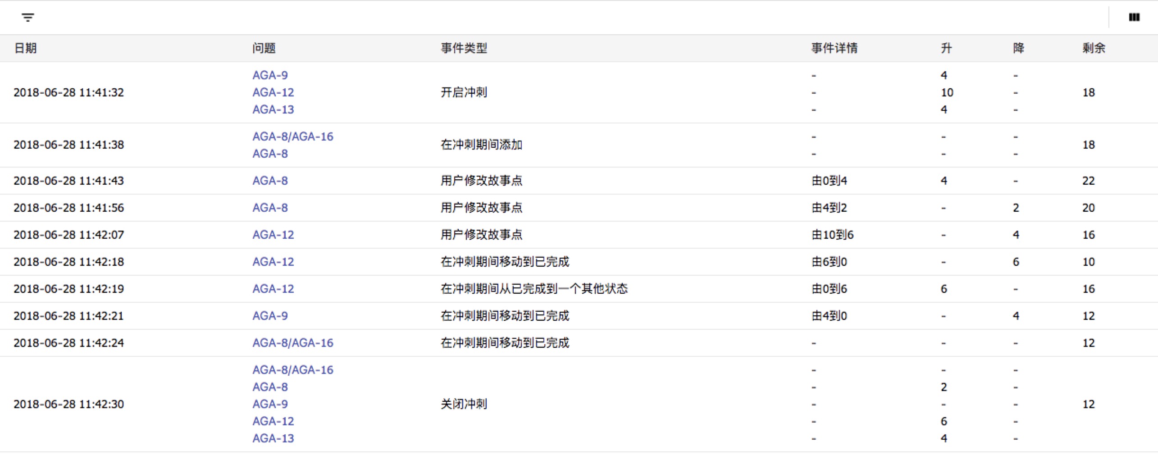This screenshot has width=1158, height=455.
Task: Click the 日期 column header
Action: coord(25,48)
